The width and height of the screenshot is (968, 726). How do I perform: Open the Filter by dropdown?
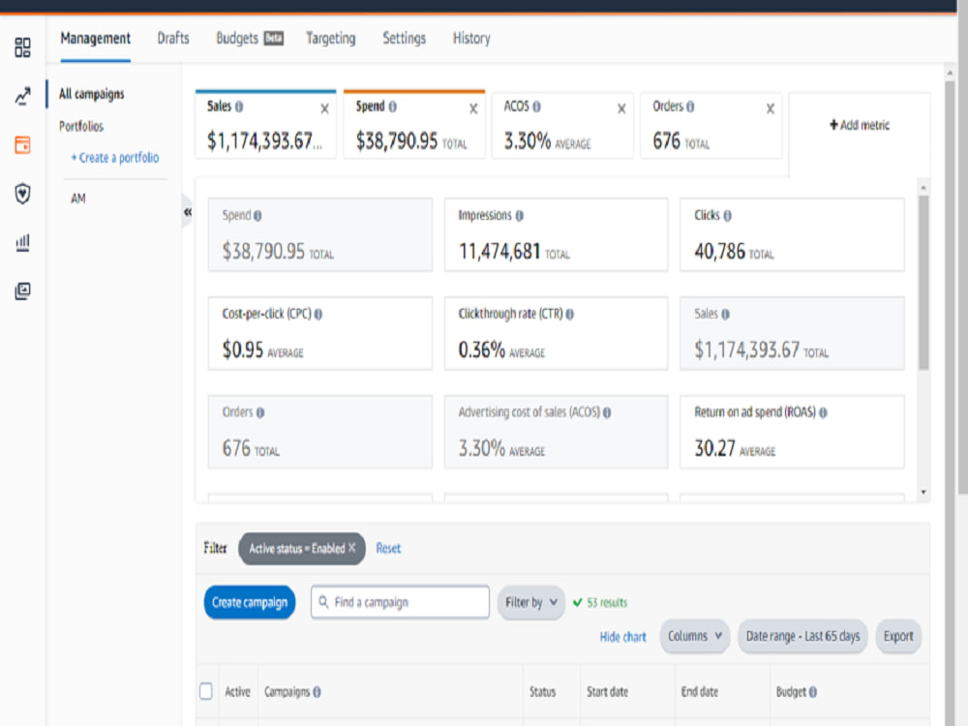coord(530,602)
